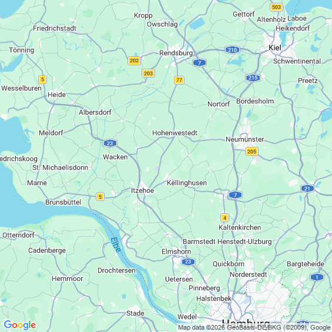Click the Elmshorn town label

[176, 251]
